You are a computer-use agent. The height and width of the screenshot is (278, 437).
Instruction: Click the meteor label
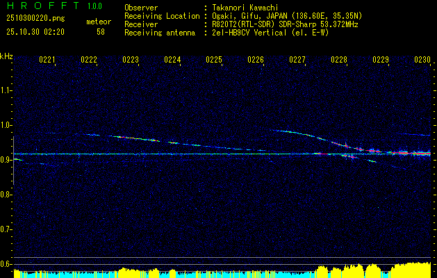pyautogui.click(x=99, y=22)
